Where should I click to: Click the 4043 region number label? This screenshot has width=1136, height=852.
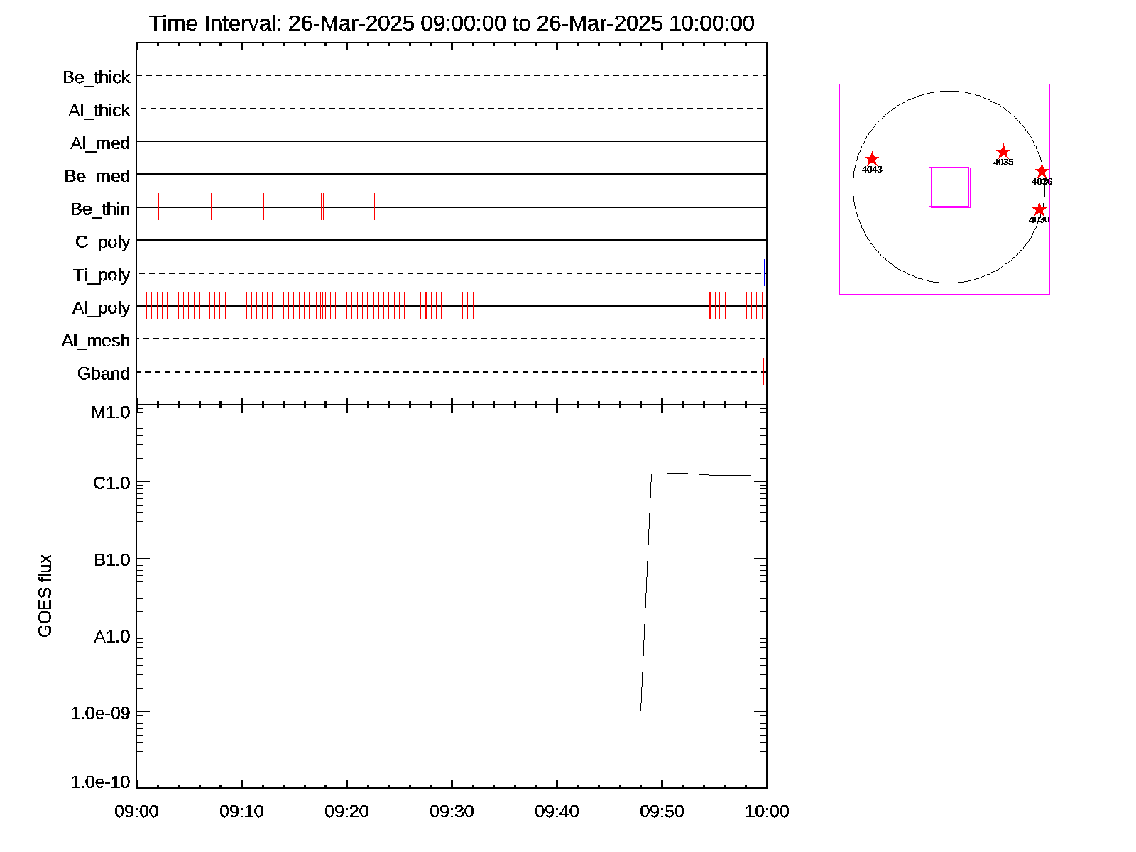[x=872, y=170]
